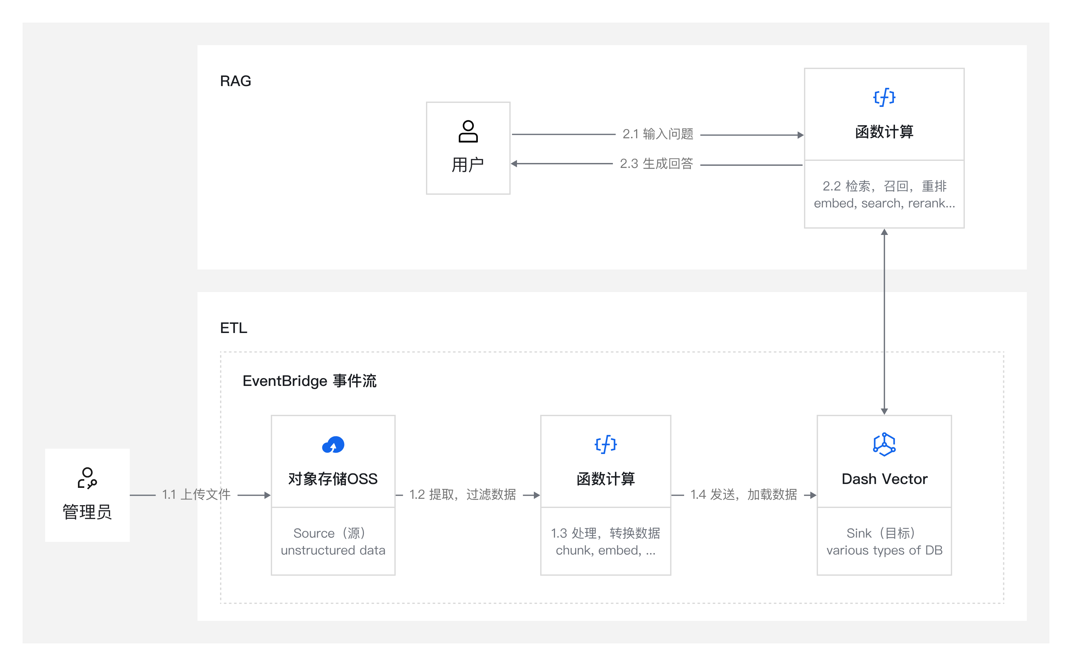Click the Dash Vector hexagon icon
This screenshot has width=1072, height=666.
(884, 444)
